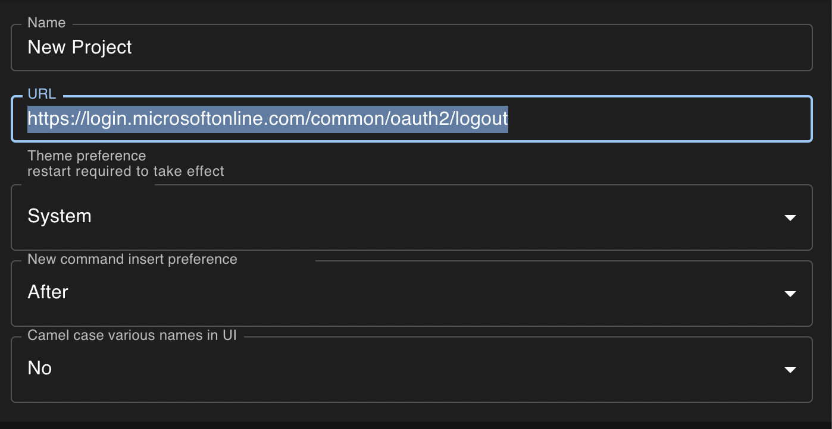Choose the current System theme value

point(60,216)
